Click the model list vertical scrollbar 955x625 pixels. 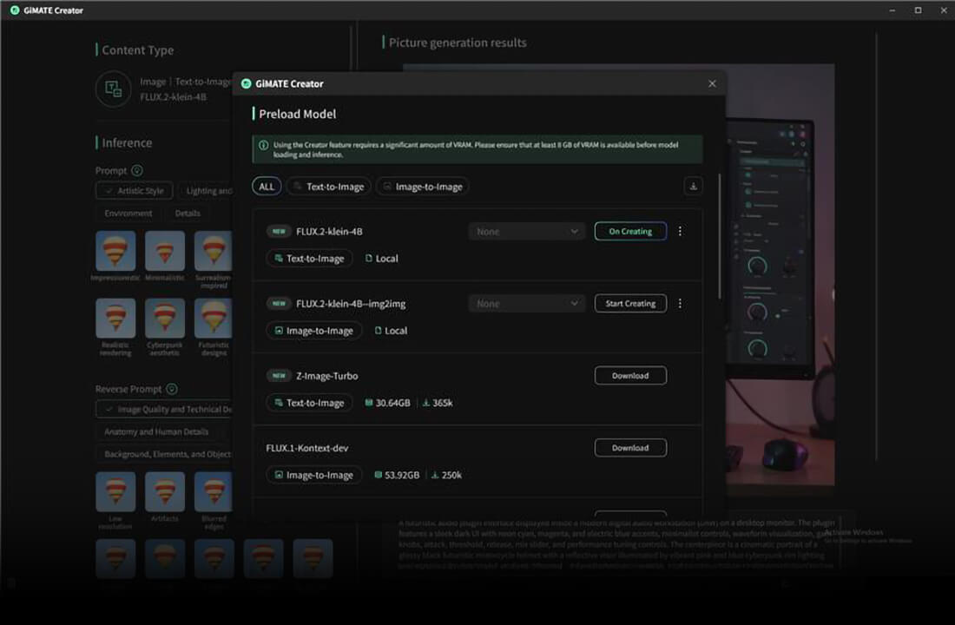pos(720,236)
